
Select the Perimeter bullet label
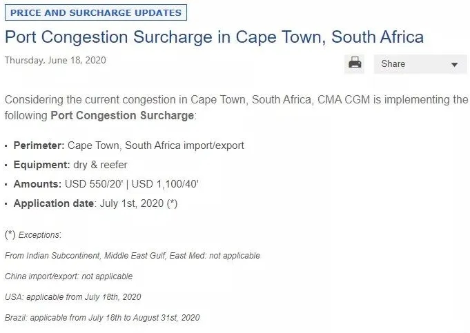click(39, 145)
